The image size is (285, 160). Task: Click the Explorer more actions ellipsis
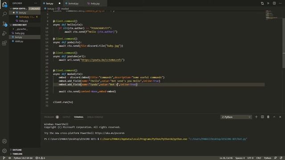pos(36,3)
